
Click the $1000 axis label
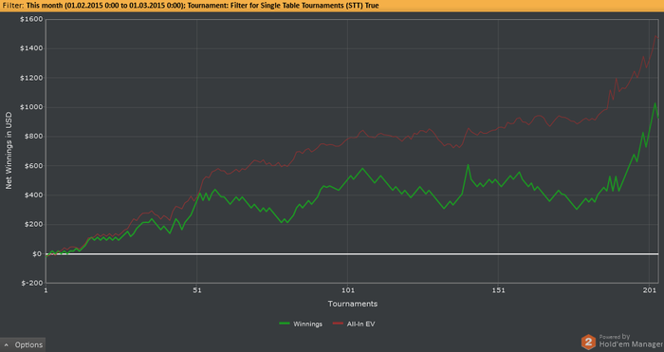point(31,107)
